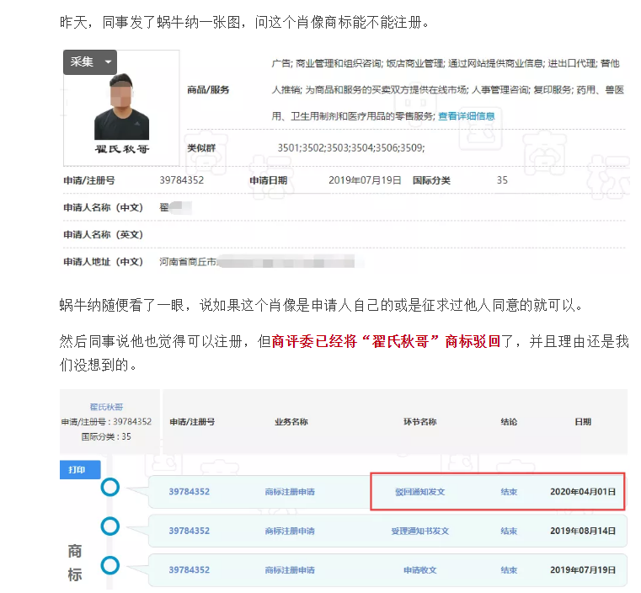This screenshot has width=641, height=593.
Task: Click the 采集 collect button
Action: click(x=90, y=62)
